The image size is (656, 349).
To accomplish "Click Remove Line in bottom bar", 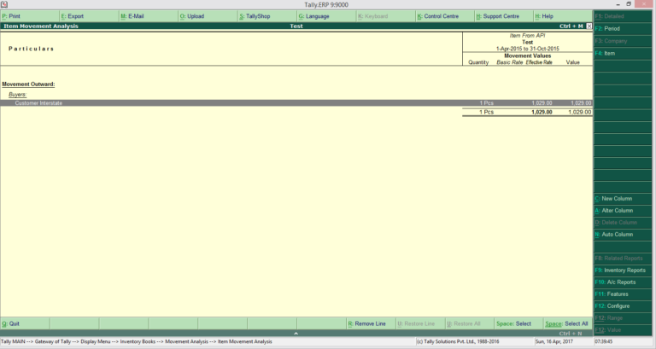I will [x=371, y=323].
